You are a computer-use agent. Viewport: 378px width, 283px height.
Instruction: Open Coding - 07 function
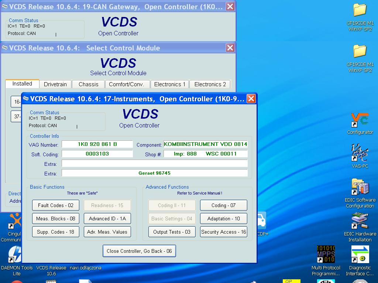(223, 205)
